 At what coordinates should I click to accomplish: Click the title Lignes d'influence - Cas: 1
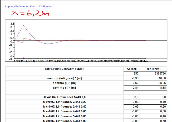pos(29,7)
